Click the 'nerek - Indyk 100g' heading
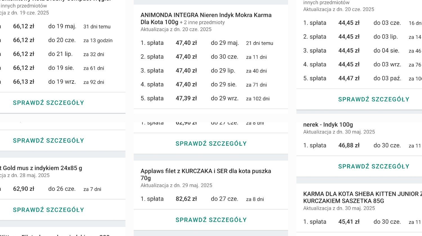 coord(328,124)
